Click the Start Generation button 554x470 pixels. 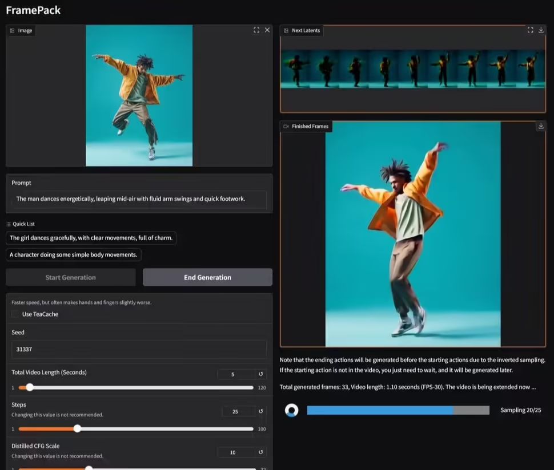tap(70, 277)
